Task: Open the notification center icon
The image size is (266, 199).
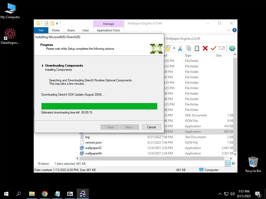Action: point(258,194)
